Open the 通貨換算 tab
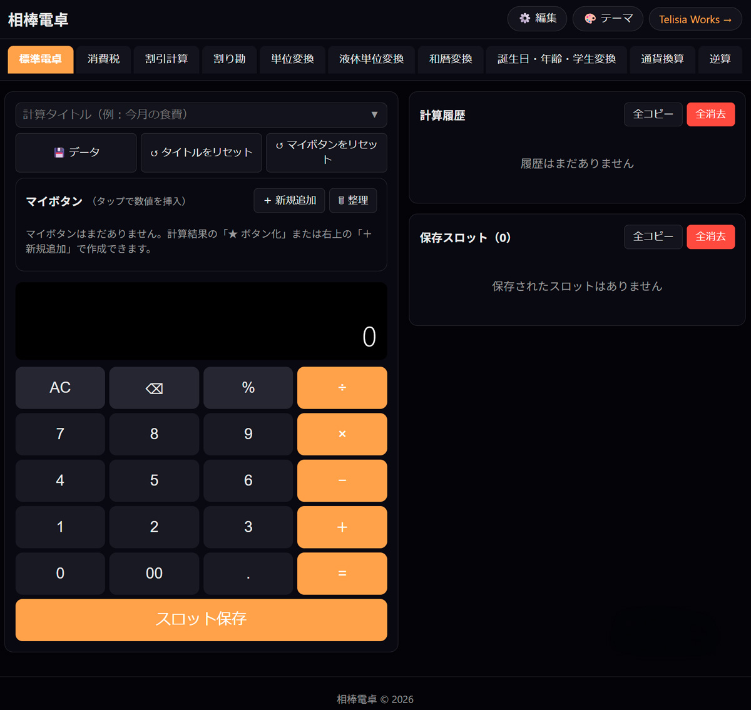The image size is (751, 710). pyautogui.click(x=662, y=59)
